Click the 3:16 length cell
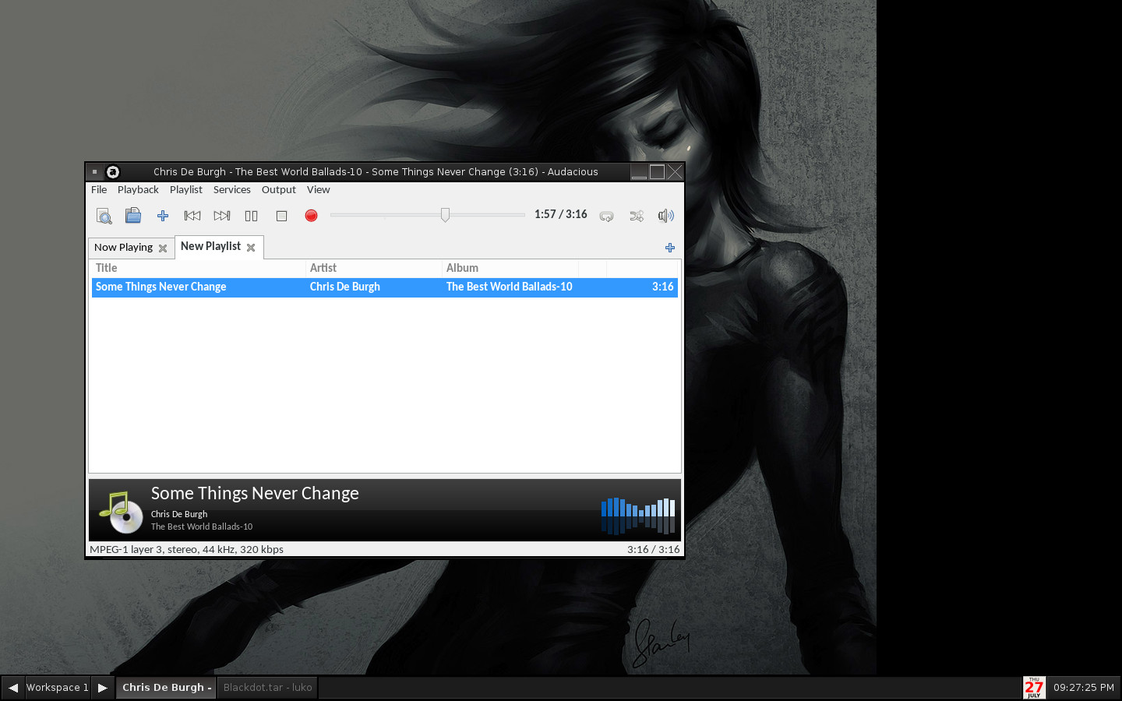The width and height of the screenshot is (1122, 701). coord(663,287)
